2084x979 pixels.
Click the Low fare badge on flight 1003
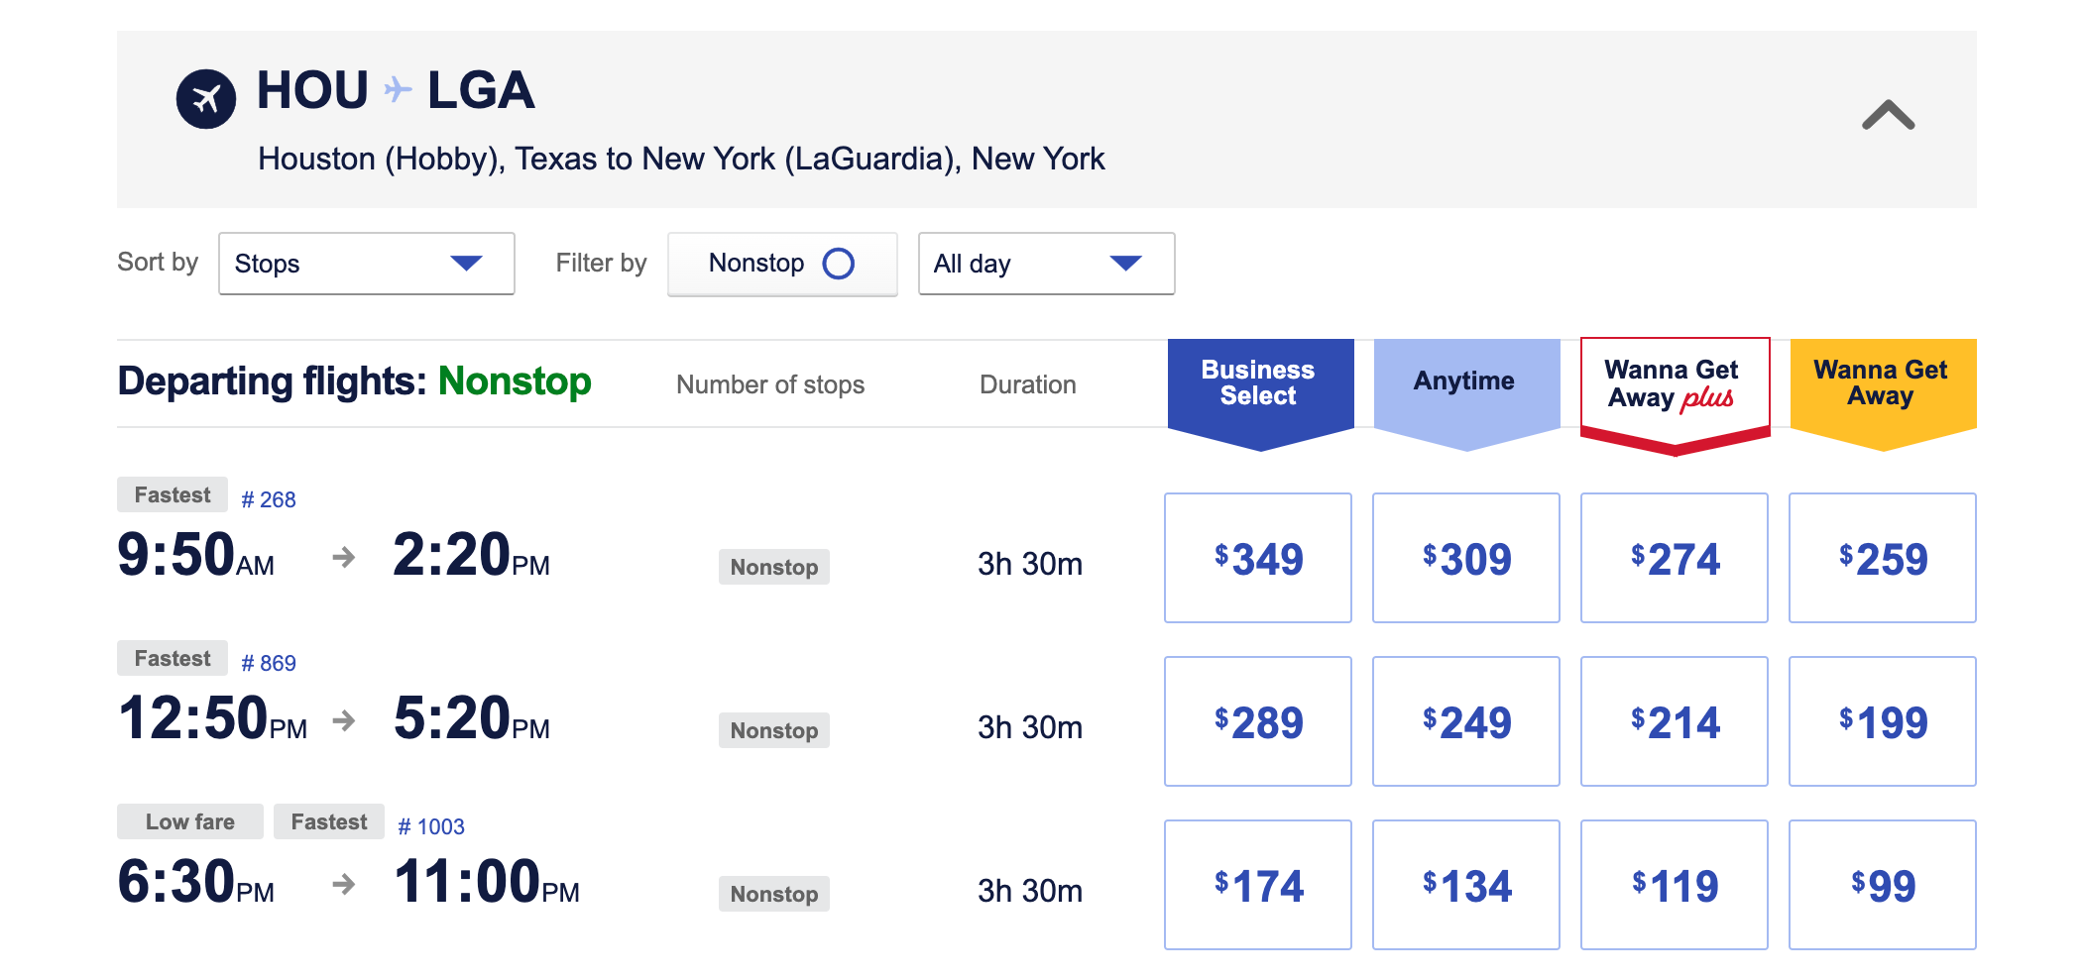point(188,820)
